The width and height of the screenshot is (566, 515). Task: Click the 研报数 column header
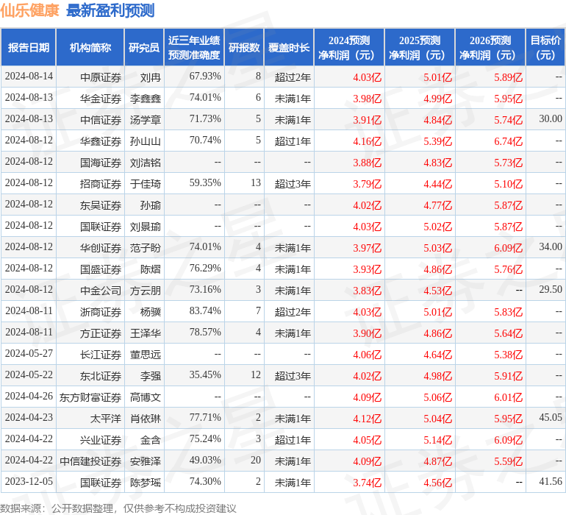tap(244, 47)
